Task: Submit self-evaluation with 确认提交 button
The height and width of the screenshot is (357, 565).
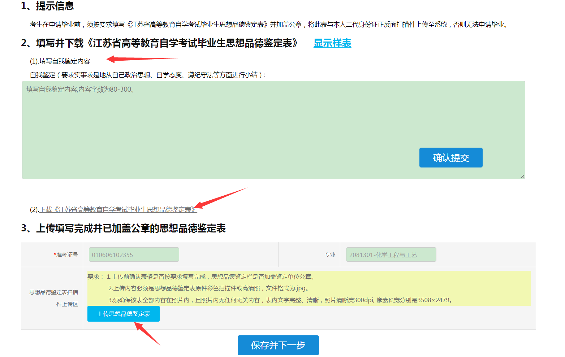Action: click(x=451, y=157)
